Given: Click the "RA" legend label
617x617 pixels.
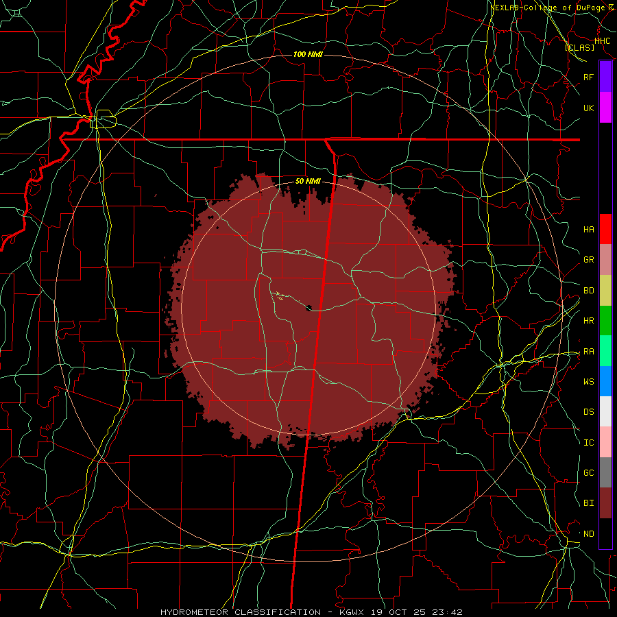Looking at the screenshot, I should tap(588, 351).
